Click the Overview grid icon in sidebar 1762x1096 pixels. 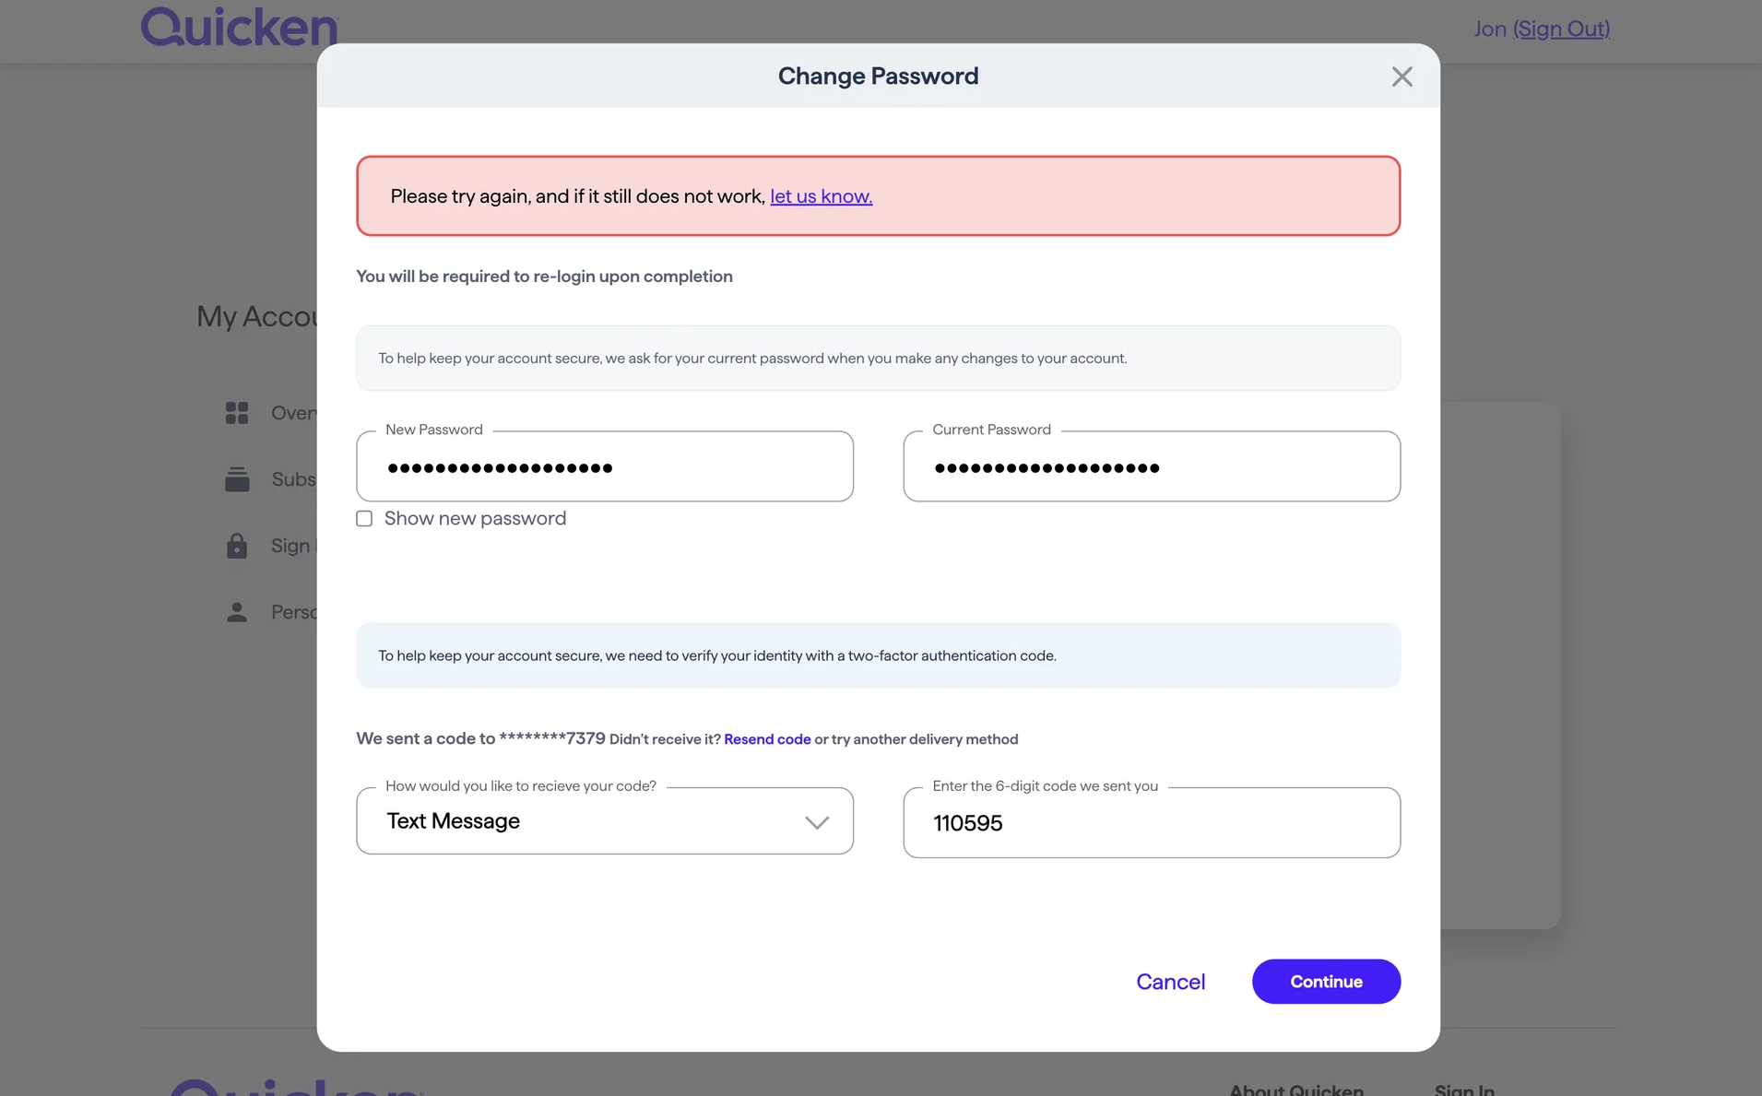(x=237, y=413)
